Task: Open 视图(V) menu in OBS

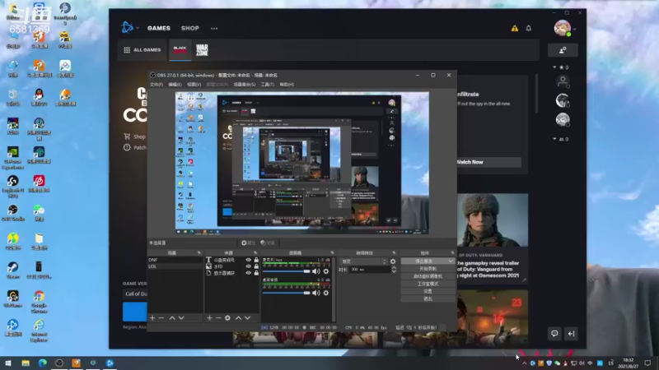Action: [194, 85]
